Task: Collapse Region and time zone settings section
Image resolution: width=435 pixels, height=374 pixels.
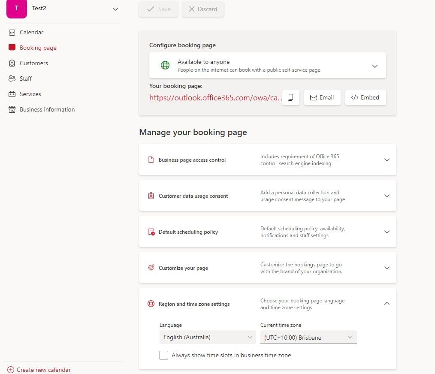Action: (x=387, y=304)
